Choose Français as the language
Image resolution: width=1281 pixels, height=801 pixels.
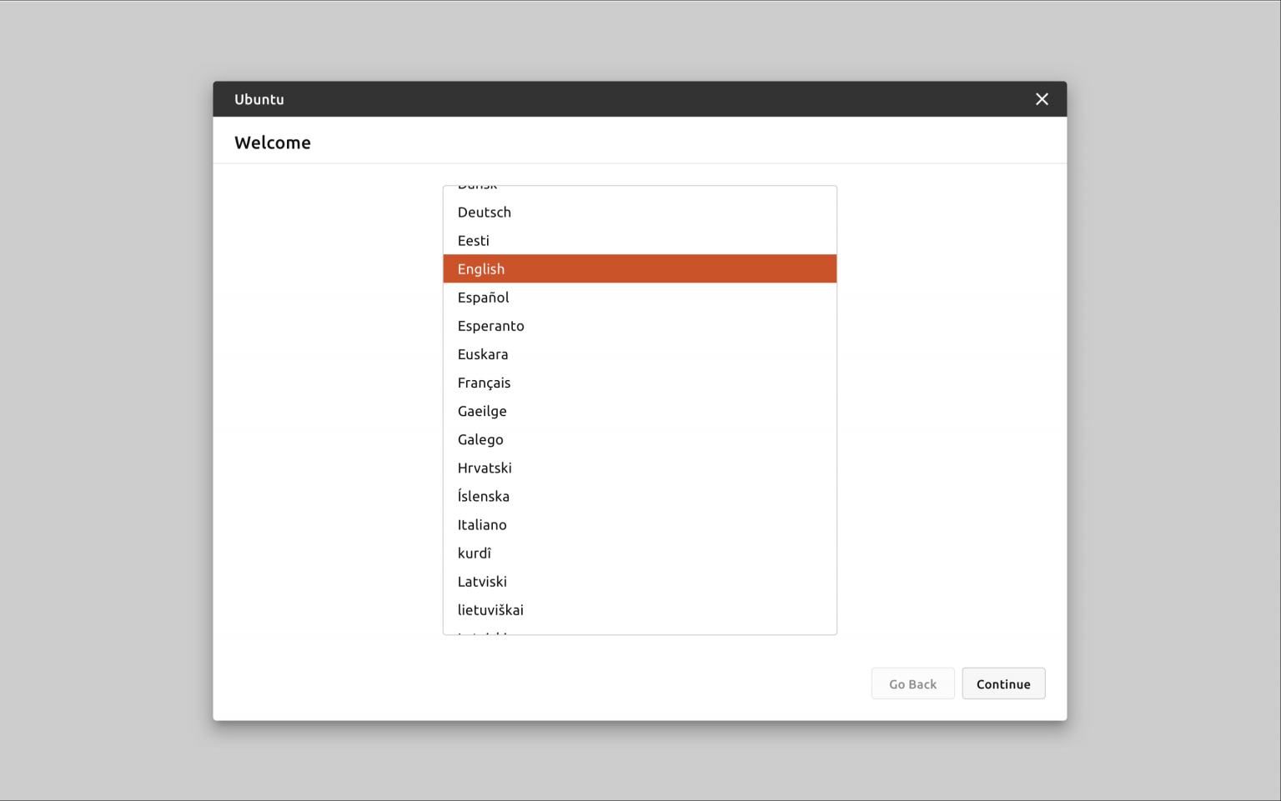(640, 382)
